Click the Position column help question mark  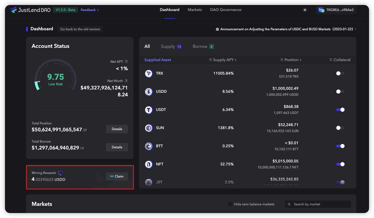click(x=282, y=60)
